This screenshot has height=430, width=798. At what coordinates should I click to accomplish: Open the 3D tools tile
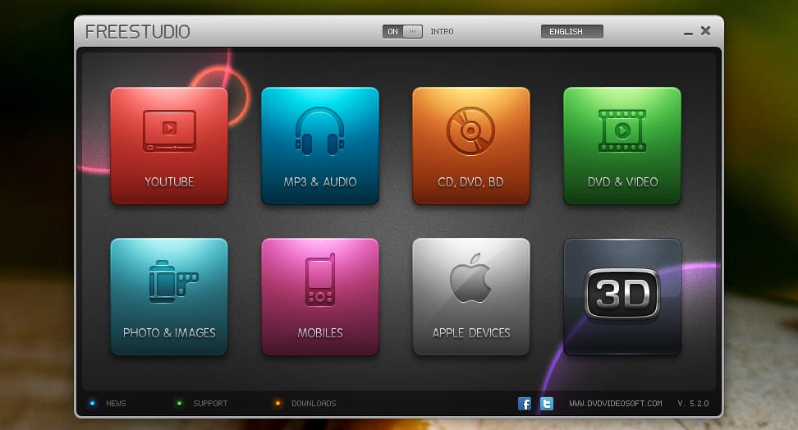(622, 297)
